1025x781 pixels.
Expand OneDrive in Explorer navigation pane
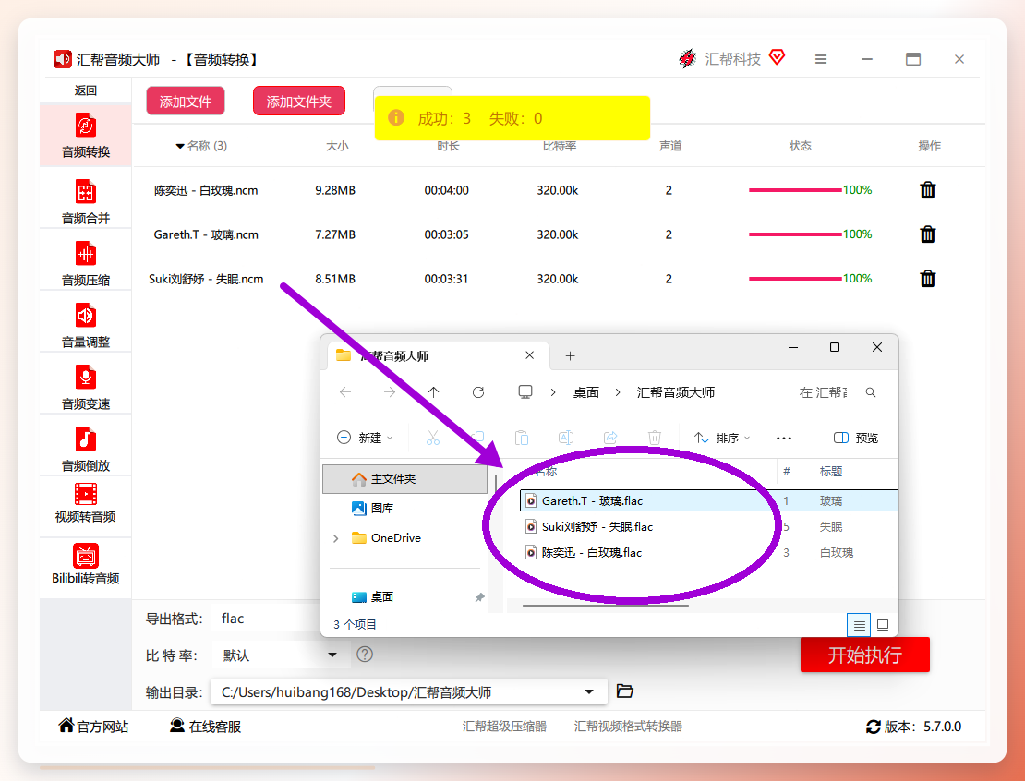pos(336,538)
